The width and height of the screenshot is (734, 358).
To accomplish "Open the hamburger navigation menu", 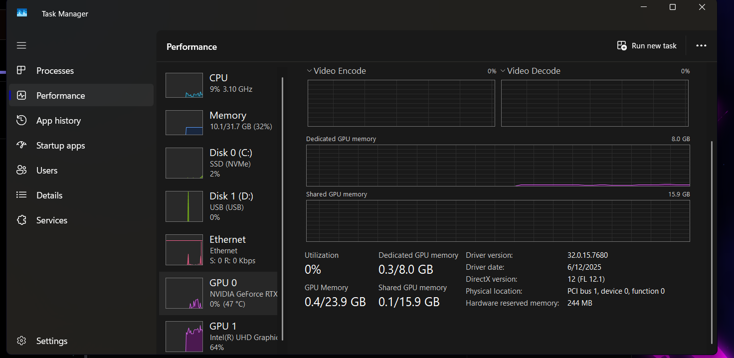I will [21, 46].
